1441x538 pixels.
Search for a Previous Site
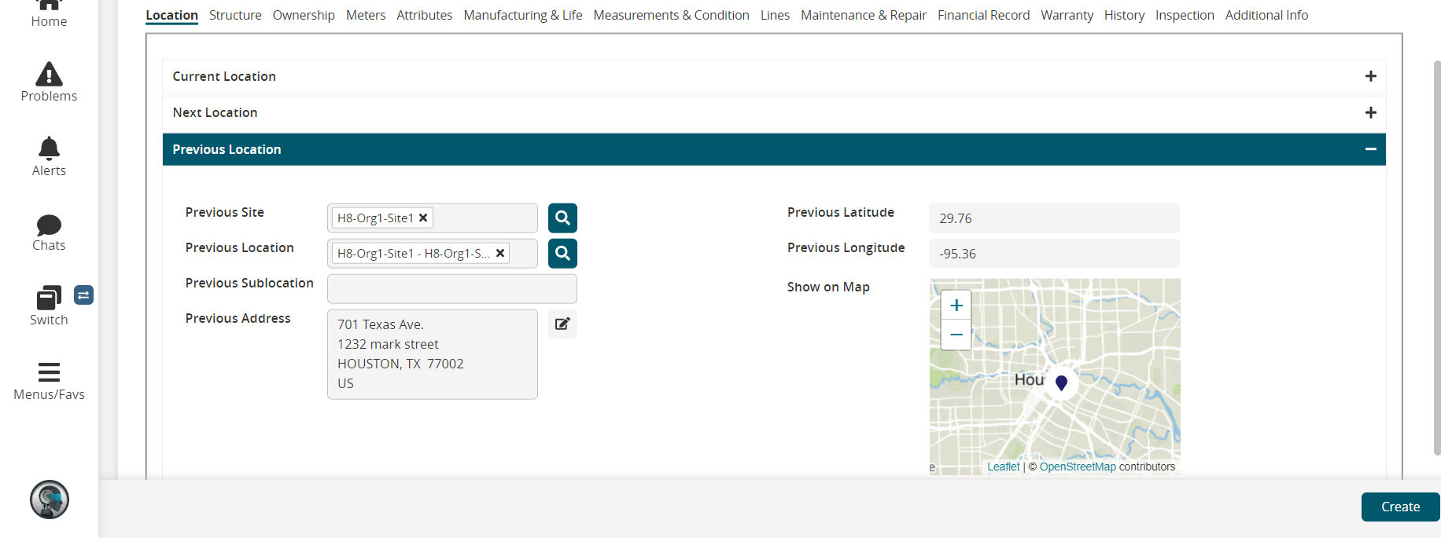pos(562,218)
